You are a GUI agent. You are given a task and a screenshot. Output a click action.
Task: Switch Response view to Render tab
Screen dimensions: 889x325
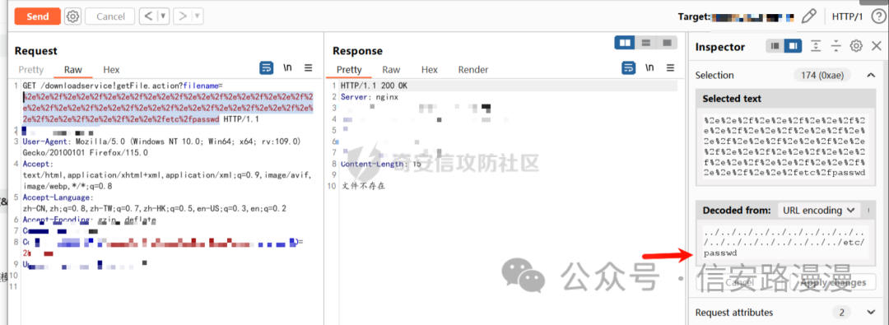tap(472, 70)
